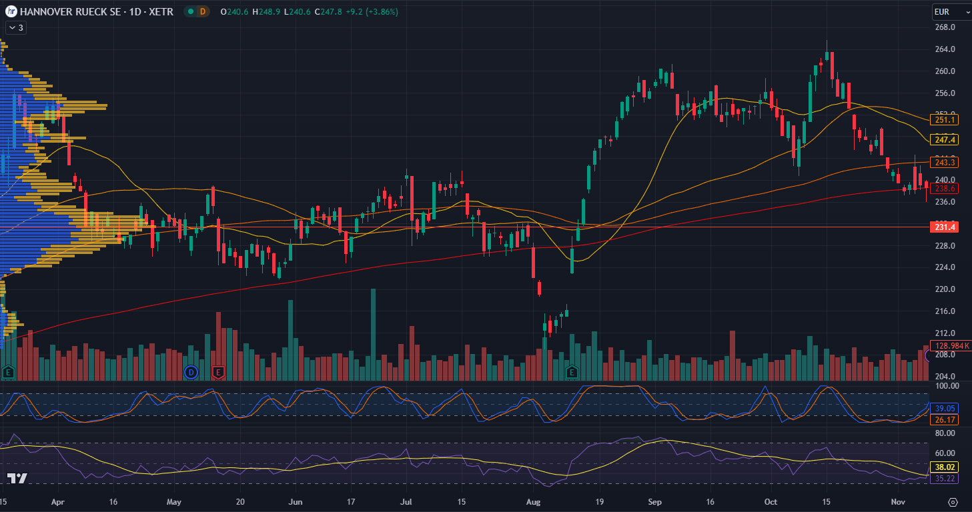The image size is (972, 512).
Task: Click the Apr label on time axis
Action: (x=59, y=501)
